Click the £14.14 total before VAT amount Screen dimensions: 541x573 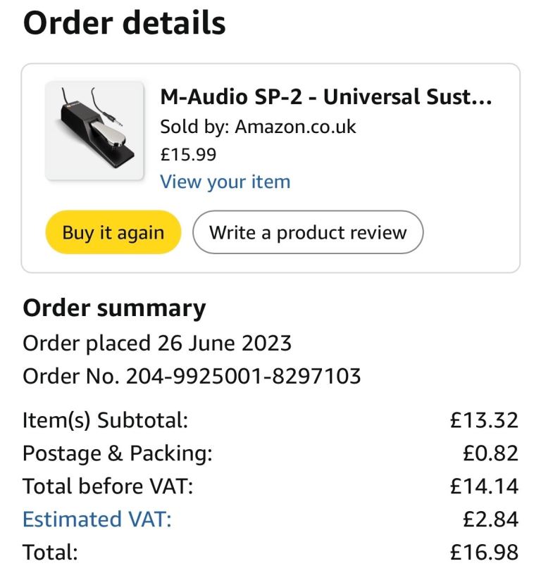(x=484, y=486)
